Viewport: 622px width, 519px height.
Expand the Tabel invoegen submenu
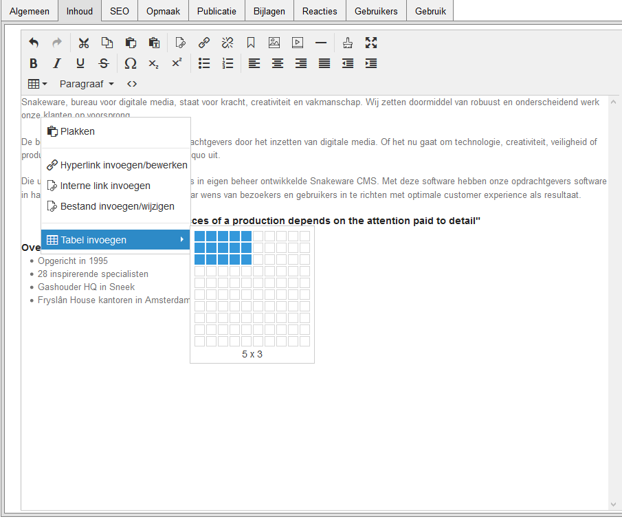pos(115,240)
